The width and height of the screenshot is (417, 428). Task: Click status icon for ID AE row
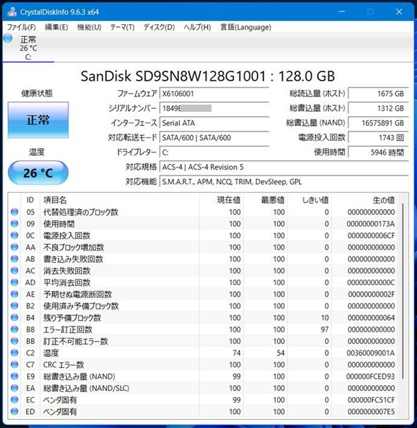pyautogui.click(x=15, y=294)
